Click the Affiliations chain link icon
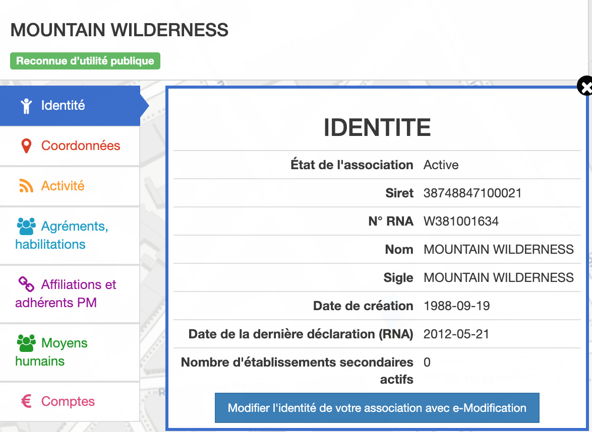Image resolution: width=592 pixels, height=432 pixels. click(26, 284)
